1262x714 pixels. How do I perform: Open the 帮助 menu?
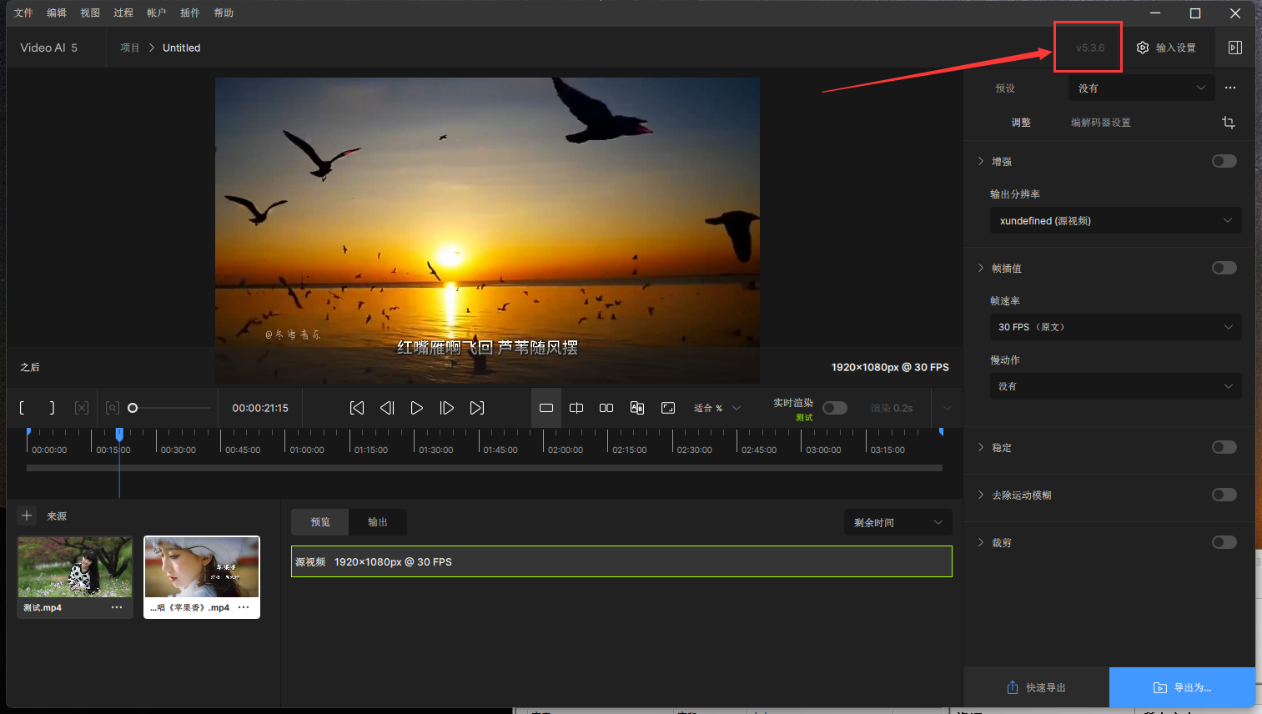coord(223,13)
